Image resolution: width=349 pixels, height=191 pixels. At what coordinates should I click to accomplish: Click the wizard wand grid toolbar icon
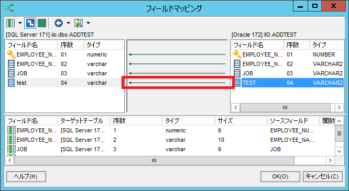pos(79,23)
